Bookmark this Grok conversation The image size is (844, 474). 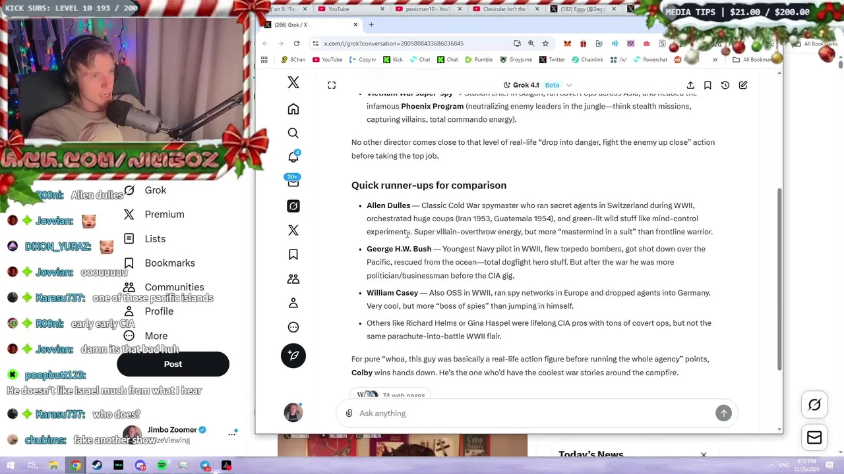[x=708, y=85]
